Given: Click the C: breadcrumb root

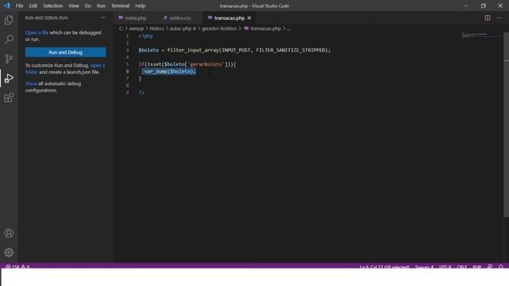Looking at the screenshot, I should coord(121,29).
